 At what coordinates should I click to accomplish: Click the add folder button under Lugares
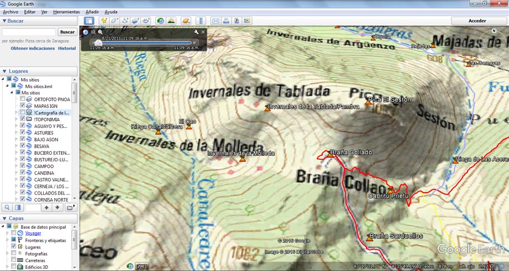click(x=70, y=208)
